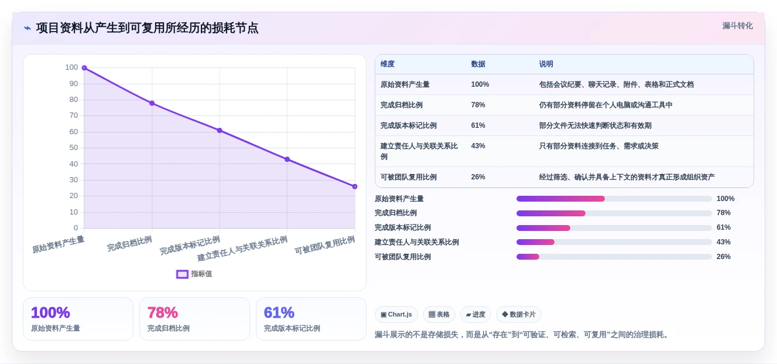Click the 进度 tag chip

pos(475,315)
